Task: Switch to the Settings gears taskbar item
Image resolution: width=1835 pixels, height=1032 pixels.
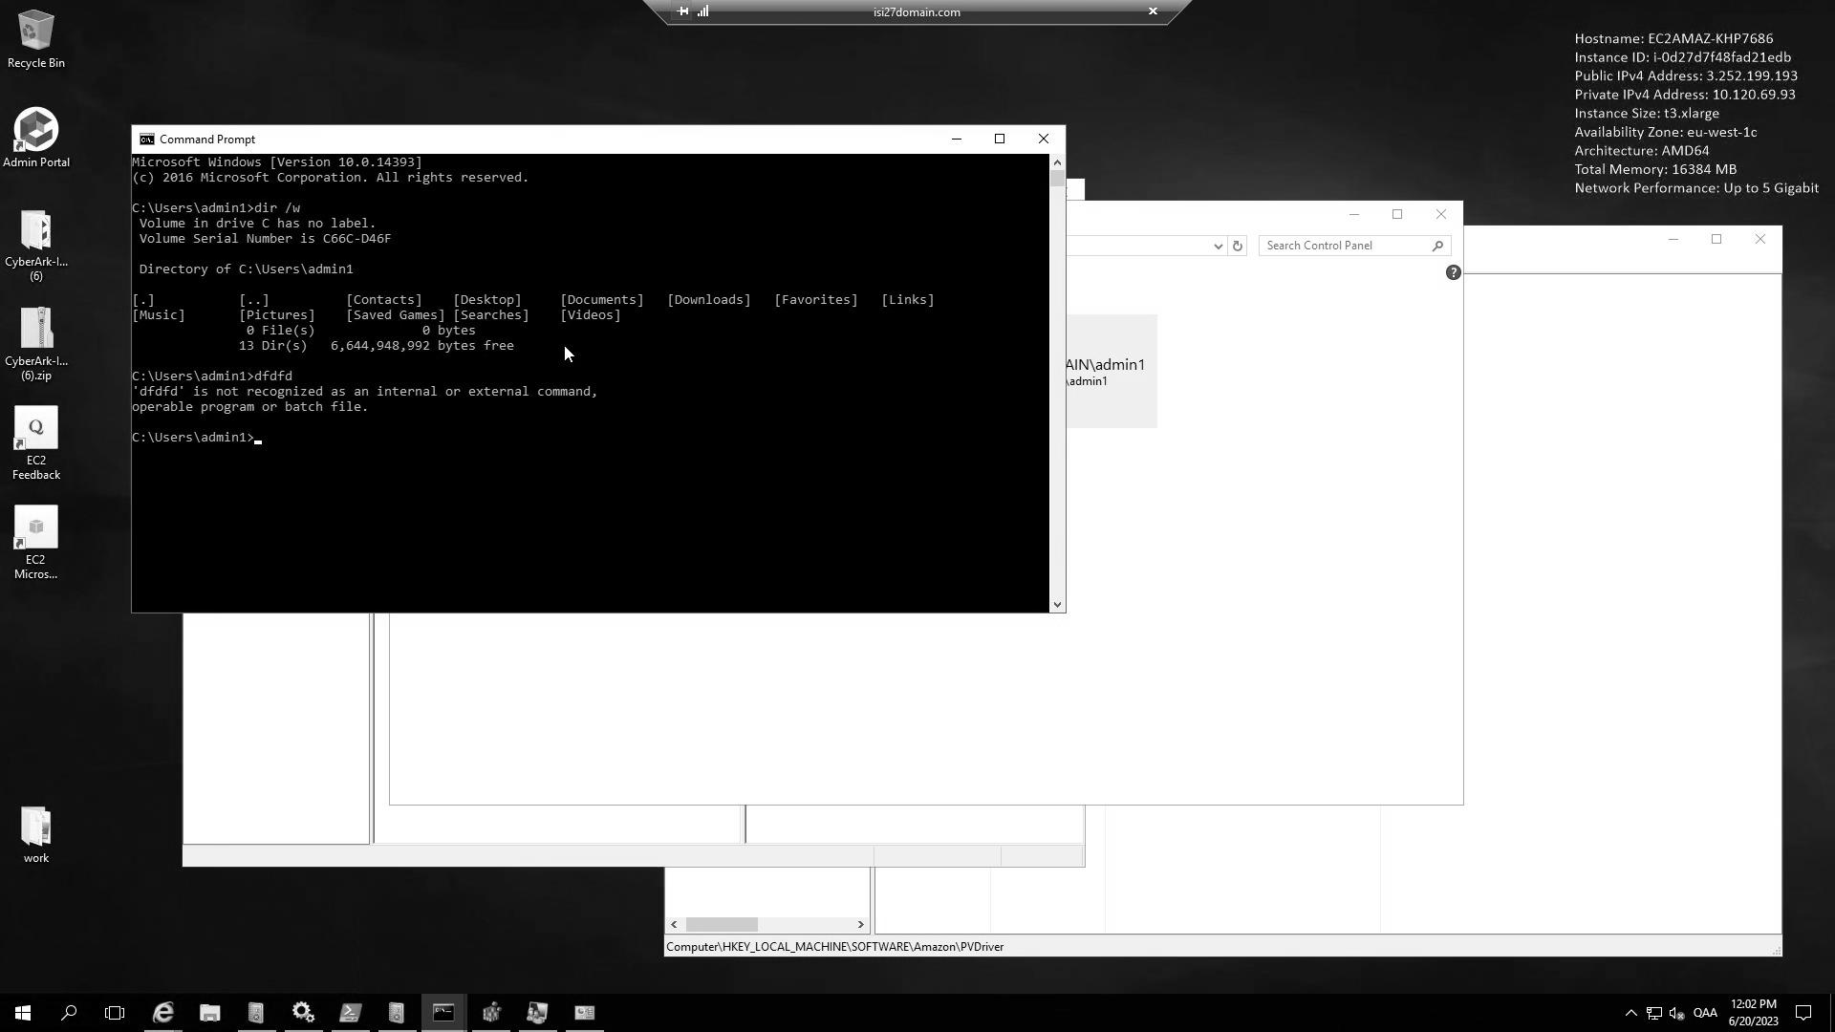Action: click(x=303, y=1013)
